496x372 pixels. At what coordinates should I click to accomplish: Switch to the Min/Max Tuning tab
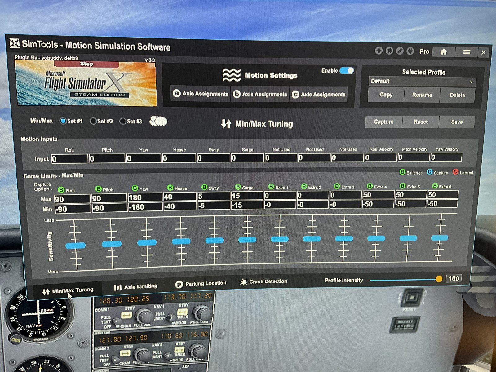point(68,290)
